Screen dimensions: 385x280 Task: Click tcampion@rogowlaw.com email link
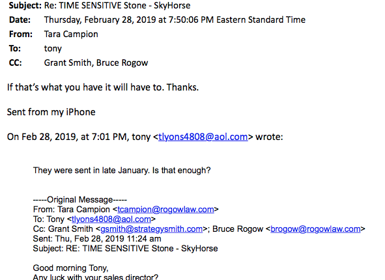click(x=165, y=209)
